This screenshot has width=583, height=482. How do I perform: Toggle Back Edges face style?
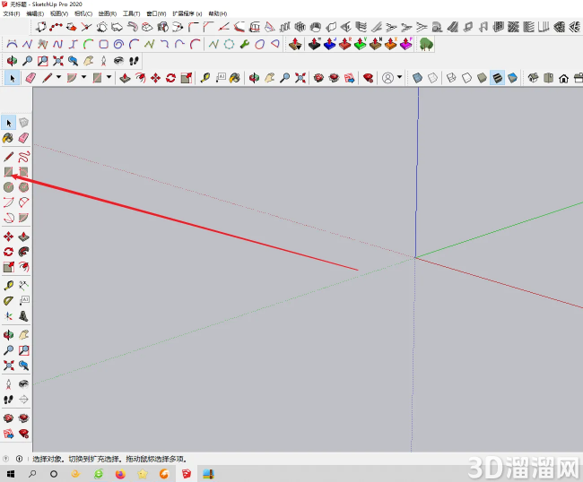tap(433, 78)
